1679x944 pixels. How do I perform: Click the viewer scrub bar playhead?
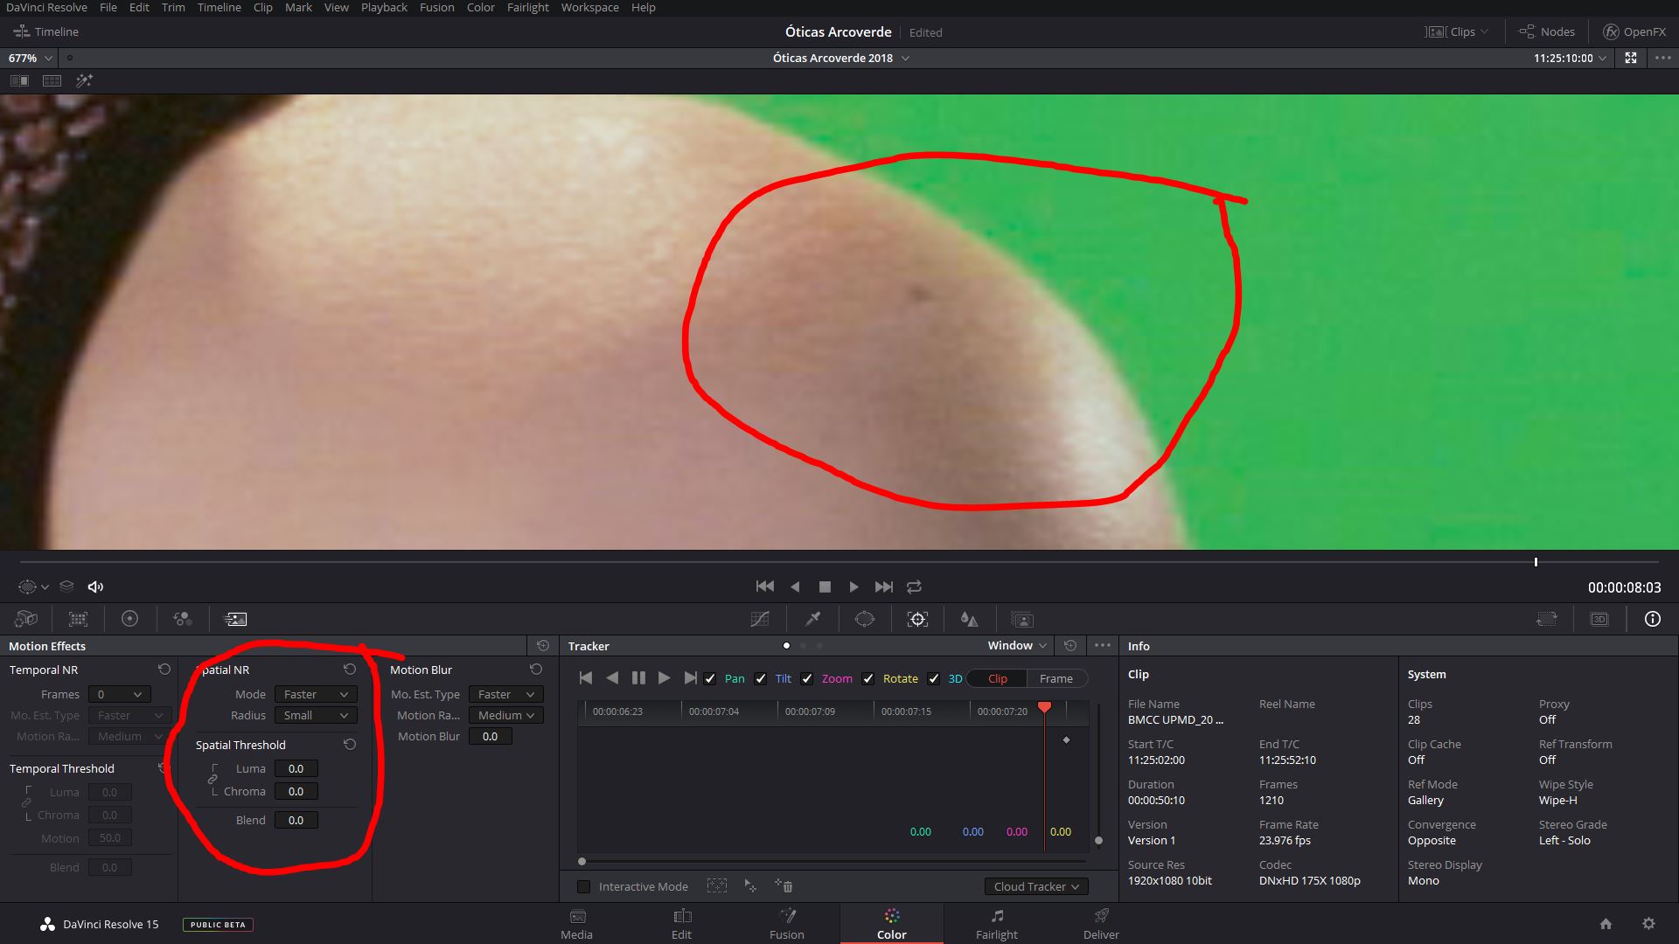tap(1536, 562)
